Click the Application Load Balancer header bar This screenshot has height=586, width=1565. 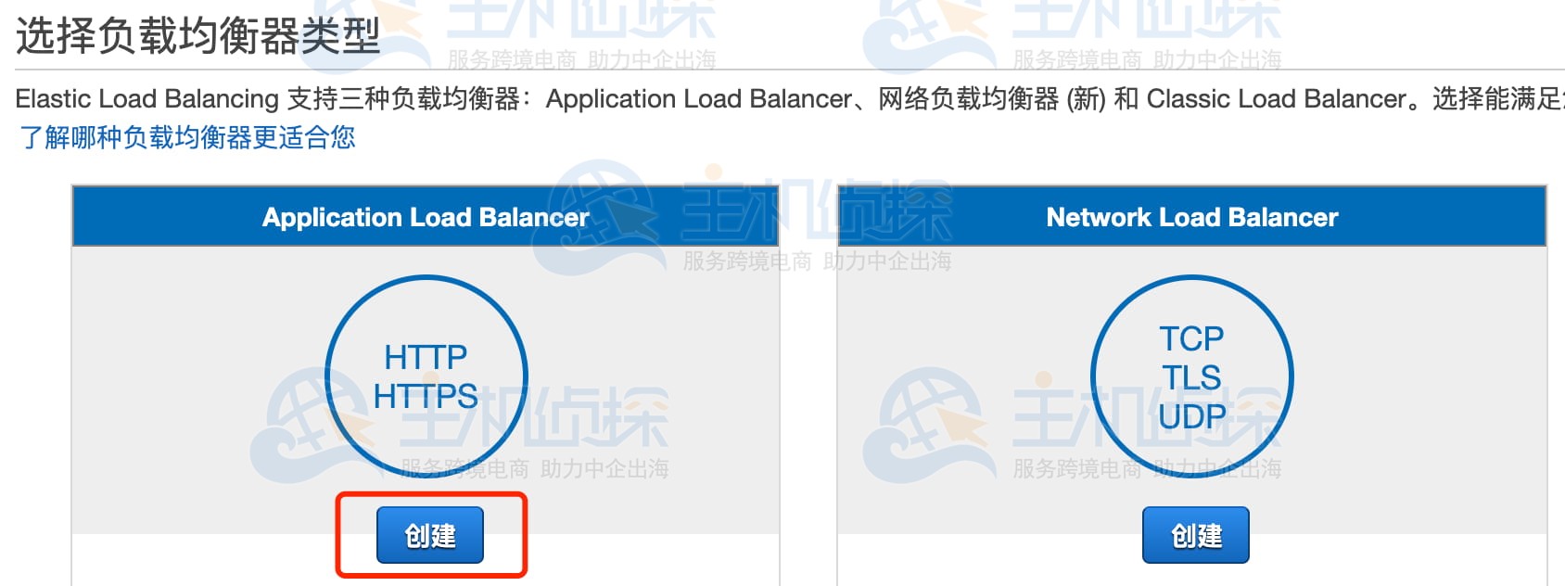(426, 217)
